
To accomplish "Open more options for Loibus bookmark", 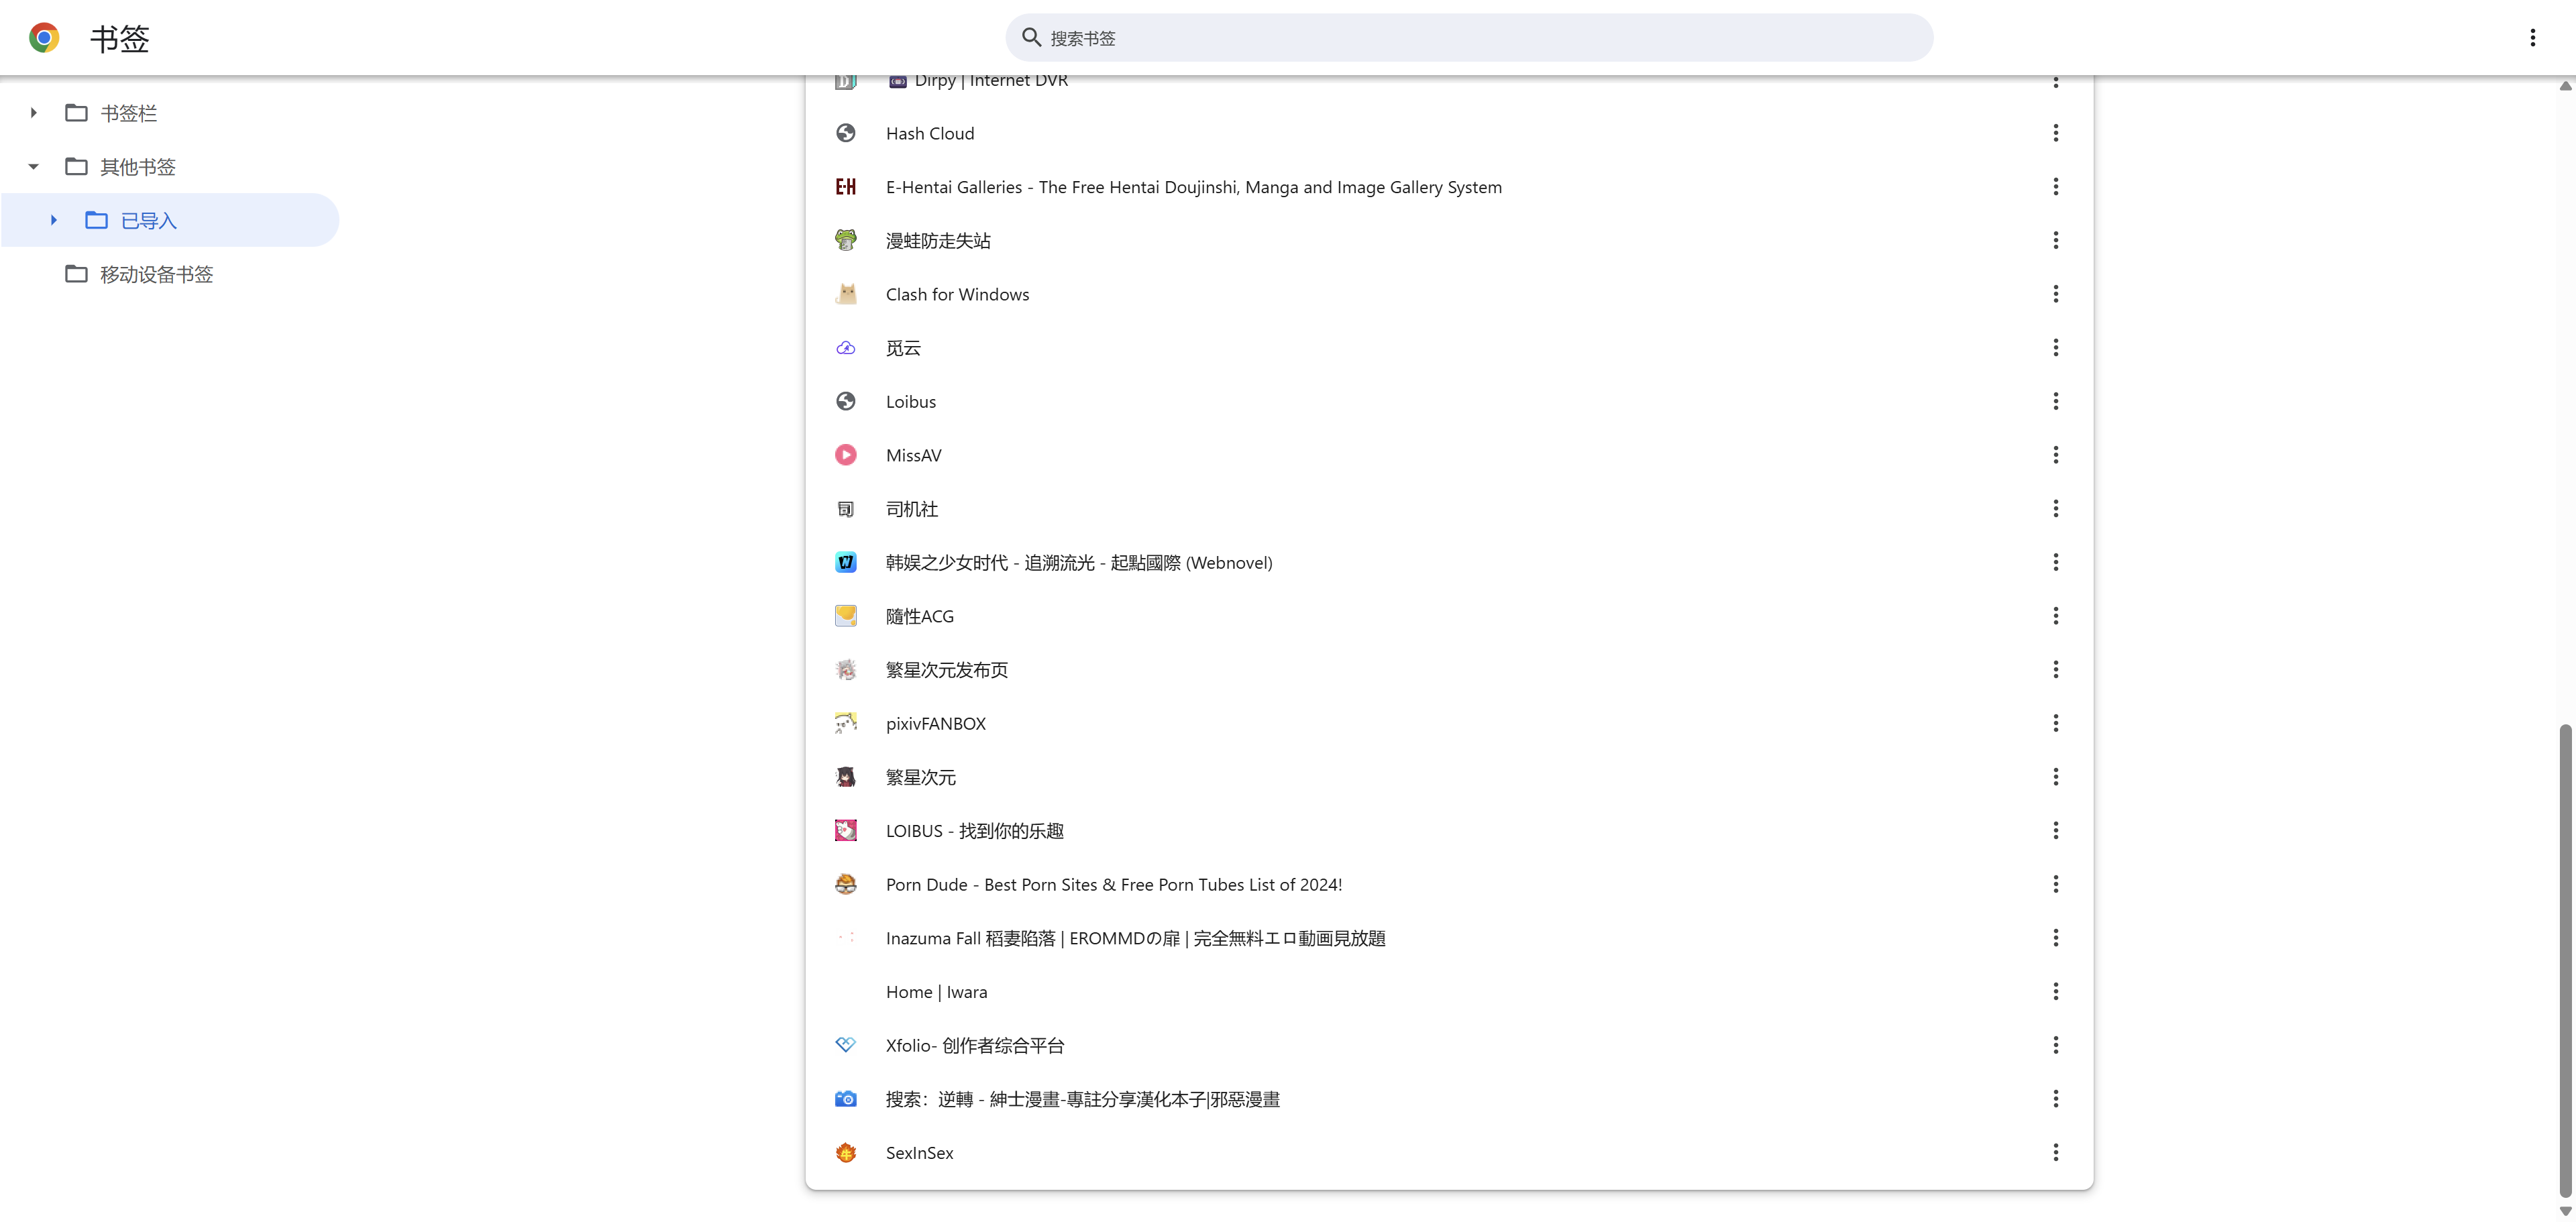I will pos(2055,401).
